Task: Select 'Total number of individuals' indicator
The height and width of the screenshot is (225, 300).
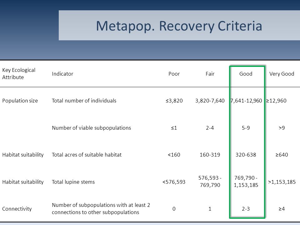Action: (x=84, y=101)
